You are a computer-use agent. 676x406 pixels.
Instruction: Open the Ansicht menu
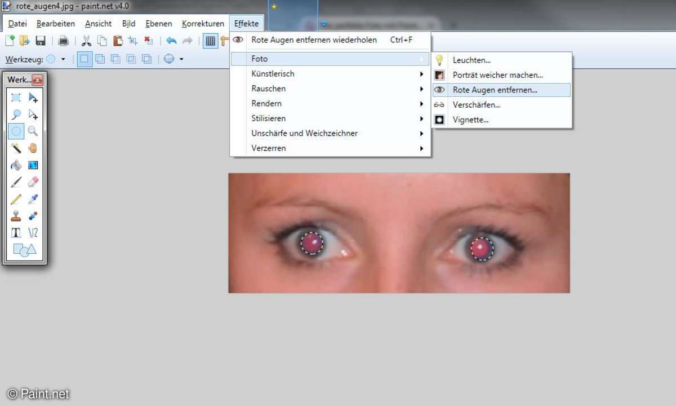(x=99, y=24)
